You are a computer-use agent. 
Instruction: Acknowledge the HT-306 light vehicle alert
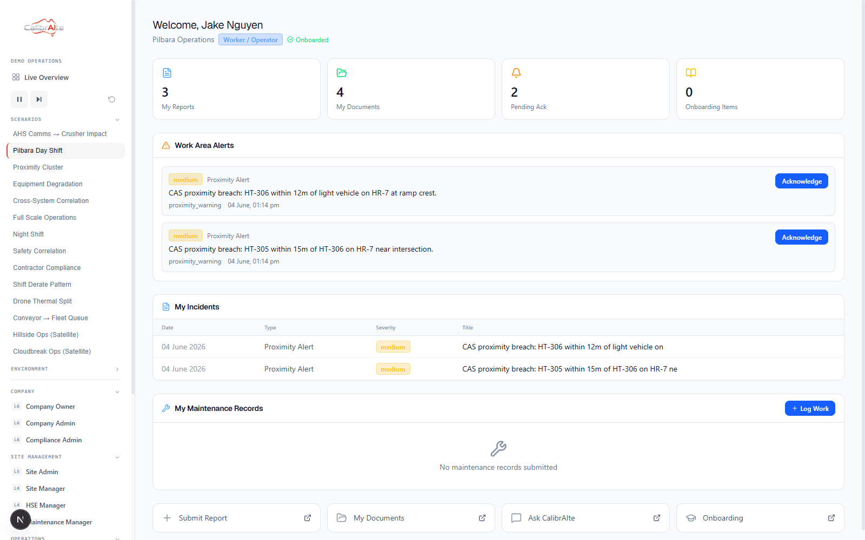[x=801, y=181]
